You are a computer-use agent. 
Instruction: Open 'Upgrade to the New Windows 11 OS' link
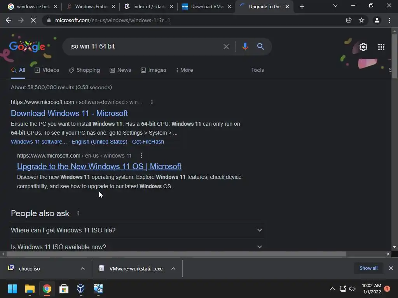pyautogui.click(x=99, y=166)
